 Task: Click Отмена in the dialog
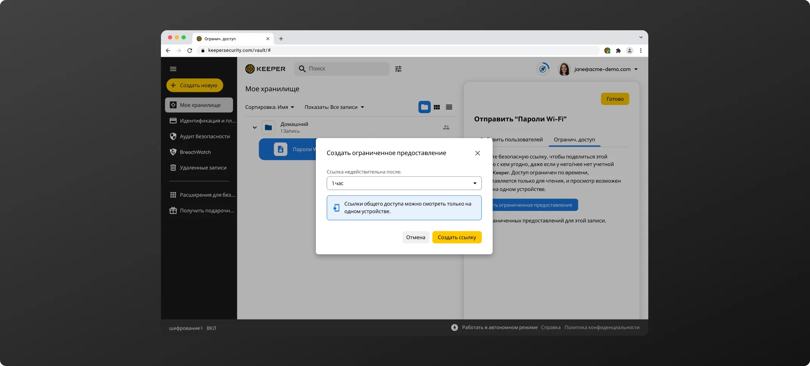click(x=416, y=237)
